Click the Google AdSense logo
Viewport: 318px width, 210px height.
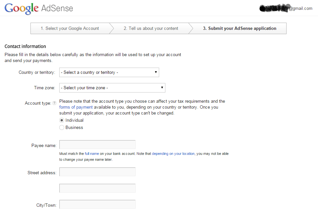click(39, 9)
